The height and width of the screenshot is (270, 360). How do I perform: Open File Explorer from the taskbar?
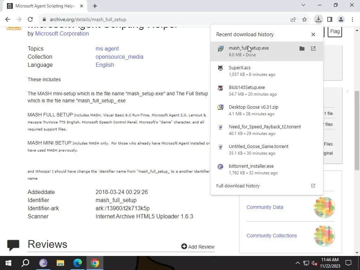tap(60, 263)
